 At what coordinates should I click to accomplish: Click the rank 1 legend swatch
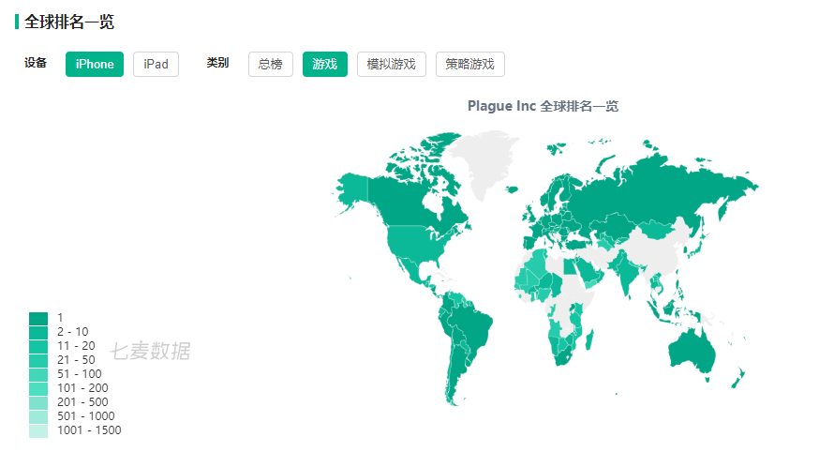click(38, 318)
